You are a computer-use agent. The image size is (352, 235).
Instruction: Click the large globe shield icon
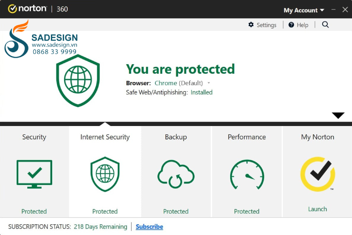point(78,80)
